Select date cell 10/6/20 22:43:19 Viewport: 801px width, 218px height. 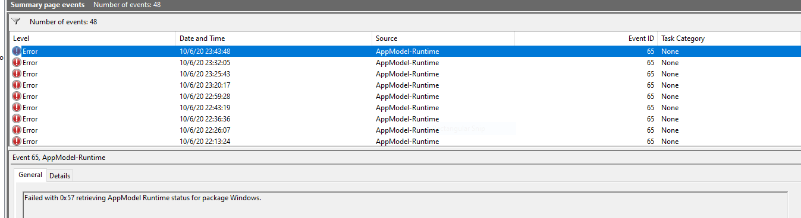coord(205,108)
